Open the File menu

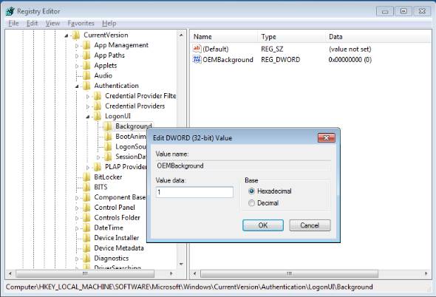point(13,24)
